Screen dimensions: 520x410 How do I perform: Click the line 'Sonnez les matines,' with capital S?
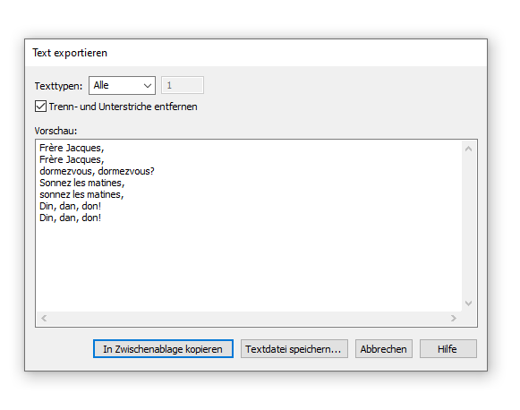tap(82, 183)
